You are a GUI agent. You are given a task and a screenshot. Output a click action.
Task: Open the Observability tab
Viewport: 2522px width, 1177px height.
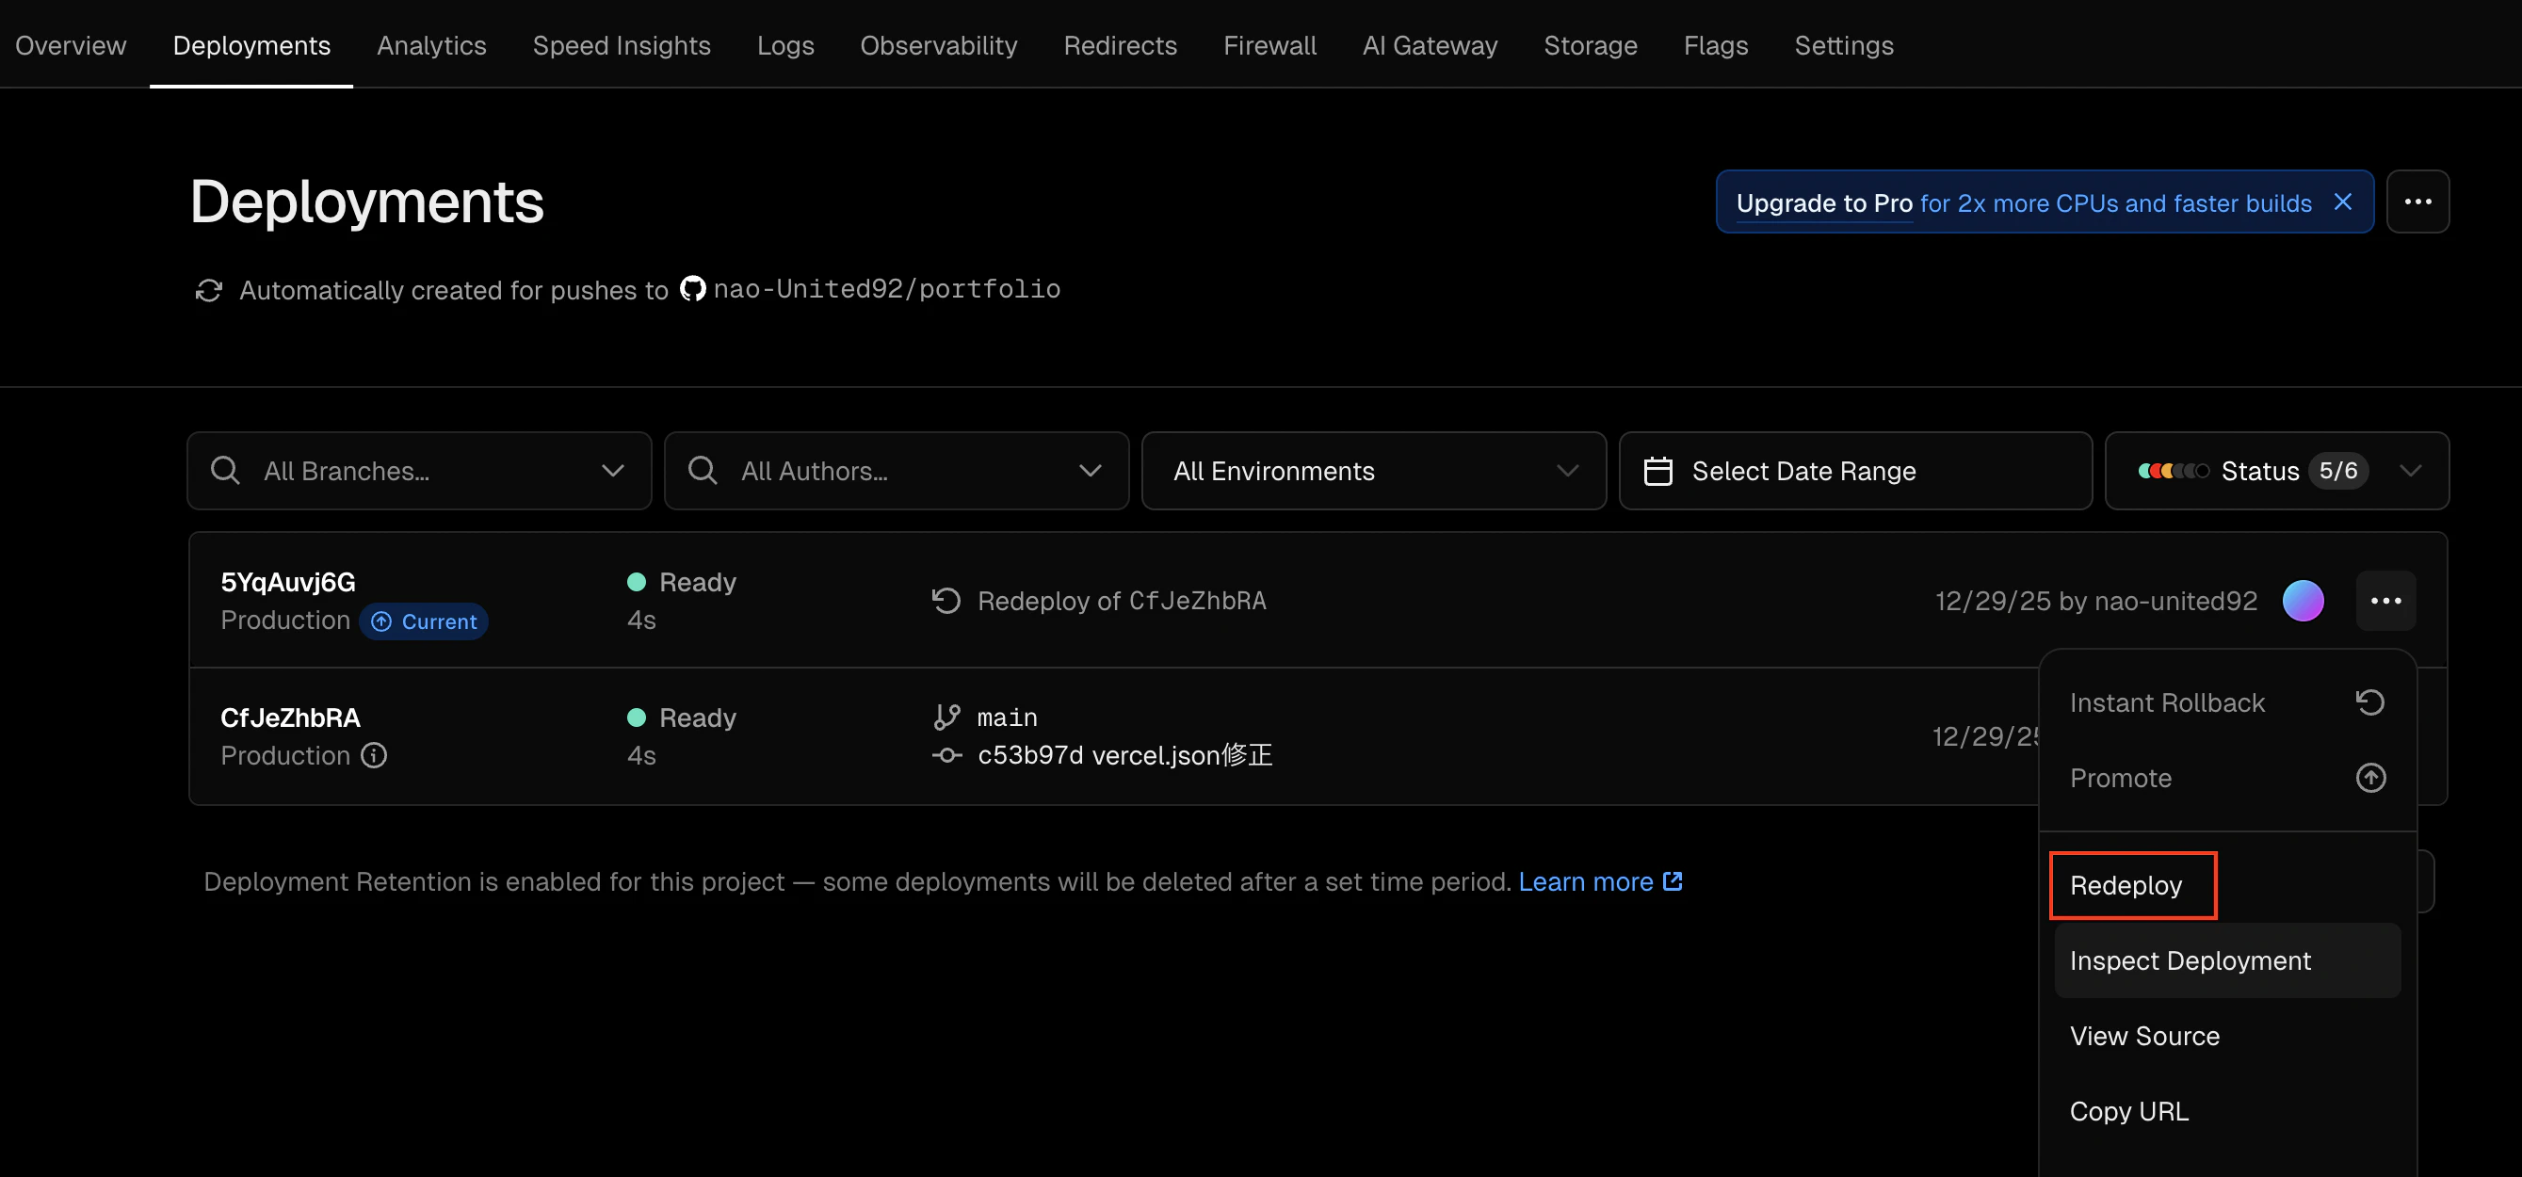click(x=939, y=45)
